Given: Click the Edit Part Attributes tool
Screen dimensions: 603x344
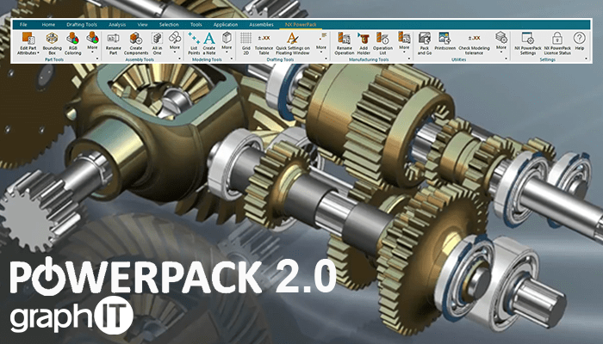Looking at the screenshot, I should (x=28, y=43).
